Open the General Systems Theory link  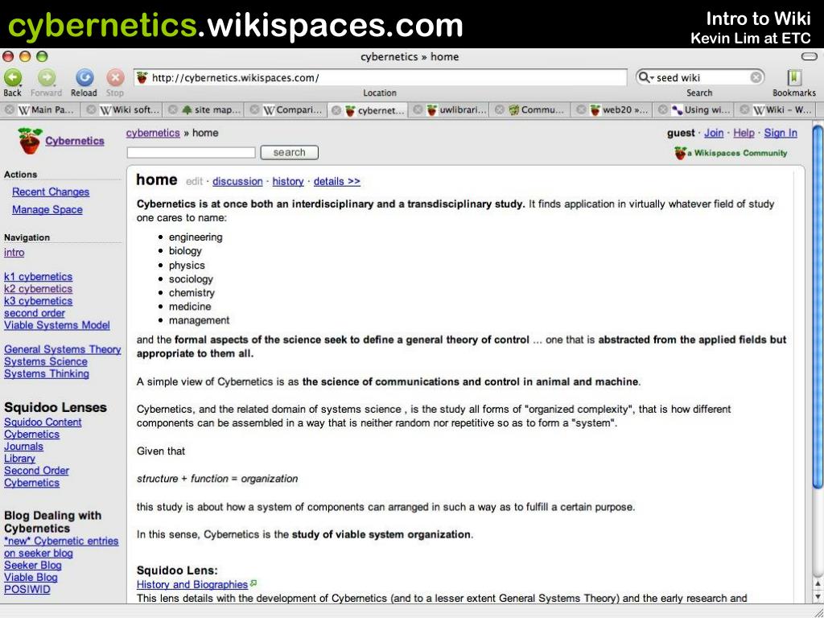pos(63,349)
